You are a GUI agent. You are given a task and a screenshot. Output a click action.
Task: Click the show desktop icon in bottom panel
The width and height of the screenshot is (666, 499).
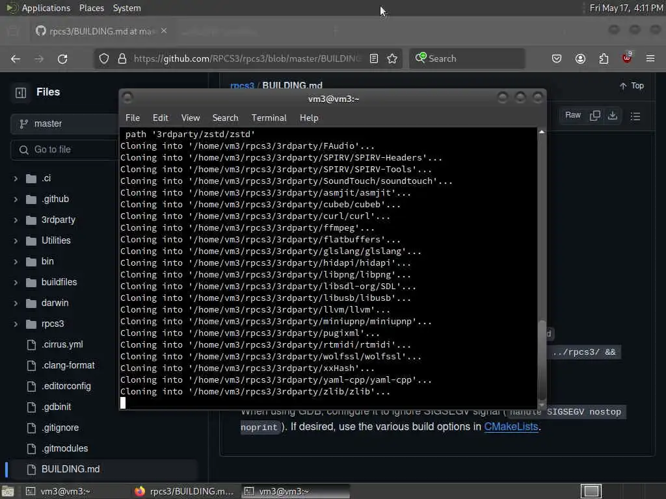(x=8, y=491)
